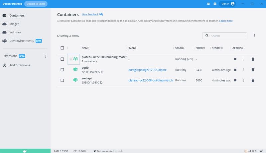Click the update warning icon beside v4.12.0
This screenshot has width=266, height=153.
click(x=246, y=151)
